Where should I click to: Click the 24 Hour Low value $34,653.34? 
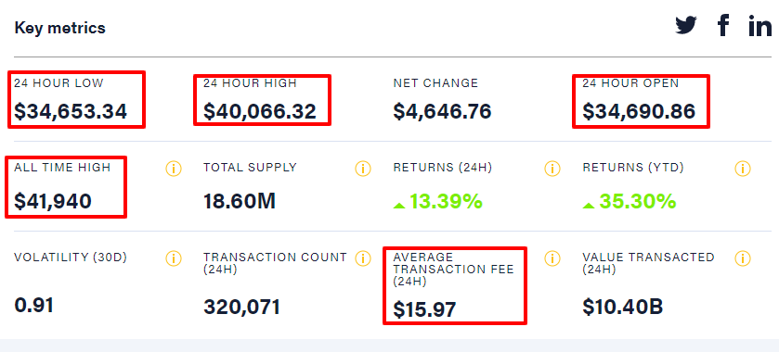point(71,111)
